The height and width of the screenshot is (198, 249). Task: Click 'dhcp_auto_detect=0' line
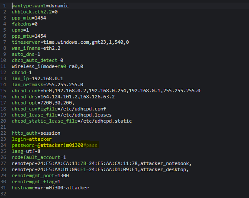point(38,60)
